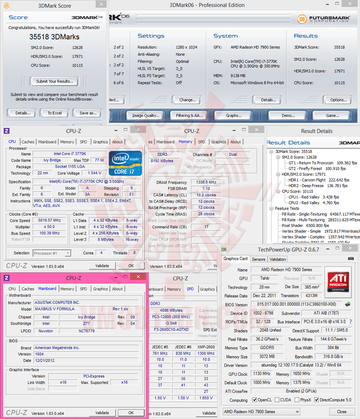Click Close button in GPU-Z
Image resolution: width=360 pixels, height=419 pixels.
click(x=341, y=411)
